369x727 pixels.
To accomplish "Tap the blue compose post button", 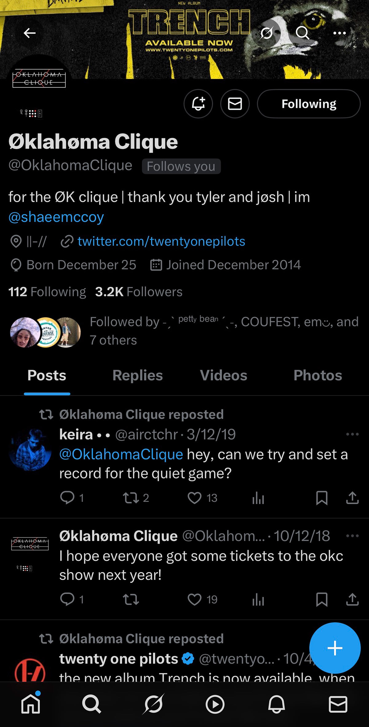I will click(x=335, y=648).
